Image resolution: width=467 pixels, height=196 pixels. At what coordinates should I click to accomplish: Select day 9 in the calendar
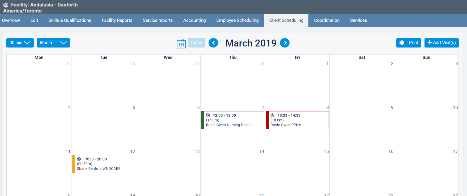pos(392,108)
